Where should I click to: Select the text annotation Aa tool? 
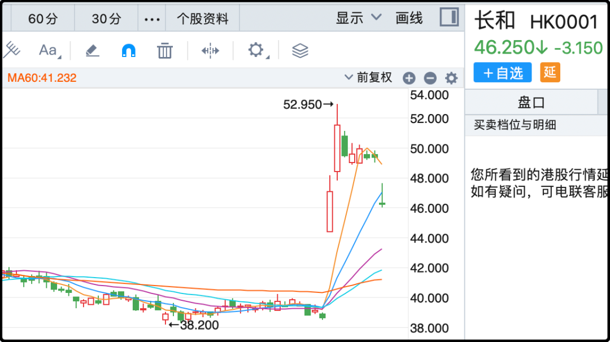[x=49, y=51]
